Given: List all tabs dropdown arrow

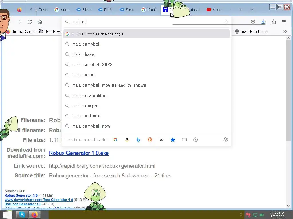Looking at the screenshot, I should (x=252, y=10).
